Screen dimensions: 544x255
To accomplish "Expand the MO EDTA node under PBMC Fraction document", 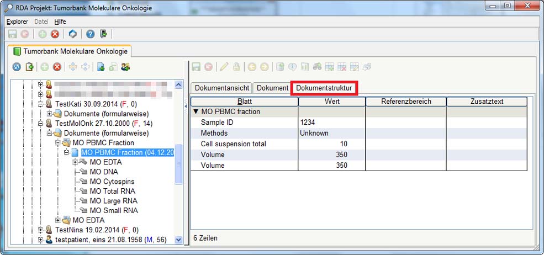I will 76,162.
